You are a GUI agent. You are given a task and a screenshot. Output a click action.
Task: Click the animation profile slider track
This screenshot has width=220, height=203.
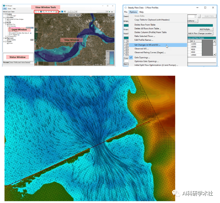point(92,12)
